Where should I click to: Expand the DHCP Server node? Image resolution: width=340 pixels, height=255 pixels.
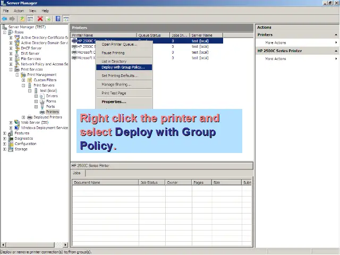(x=11, y=48)
